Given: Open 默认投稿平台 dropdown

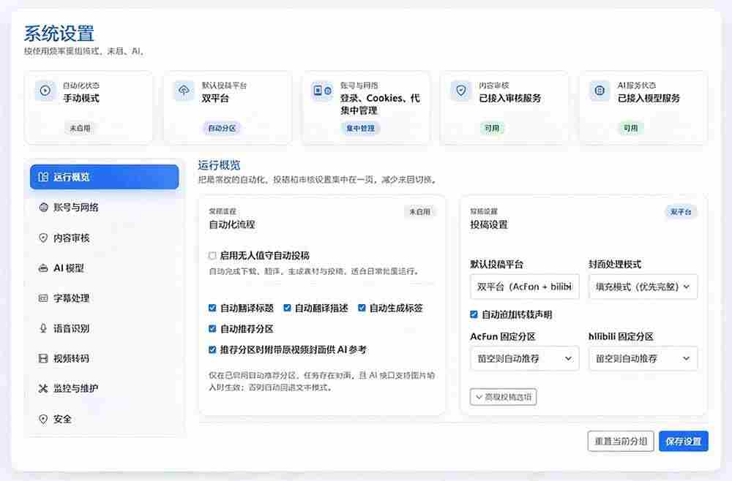Looking at the screenshot, I should pyautogui.click(x=525, y=287).
